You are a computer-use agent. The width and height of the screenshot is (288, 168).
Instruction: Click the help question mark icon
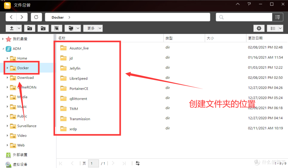pos(249,4)
